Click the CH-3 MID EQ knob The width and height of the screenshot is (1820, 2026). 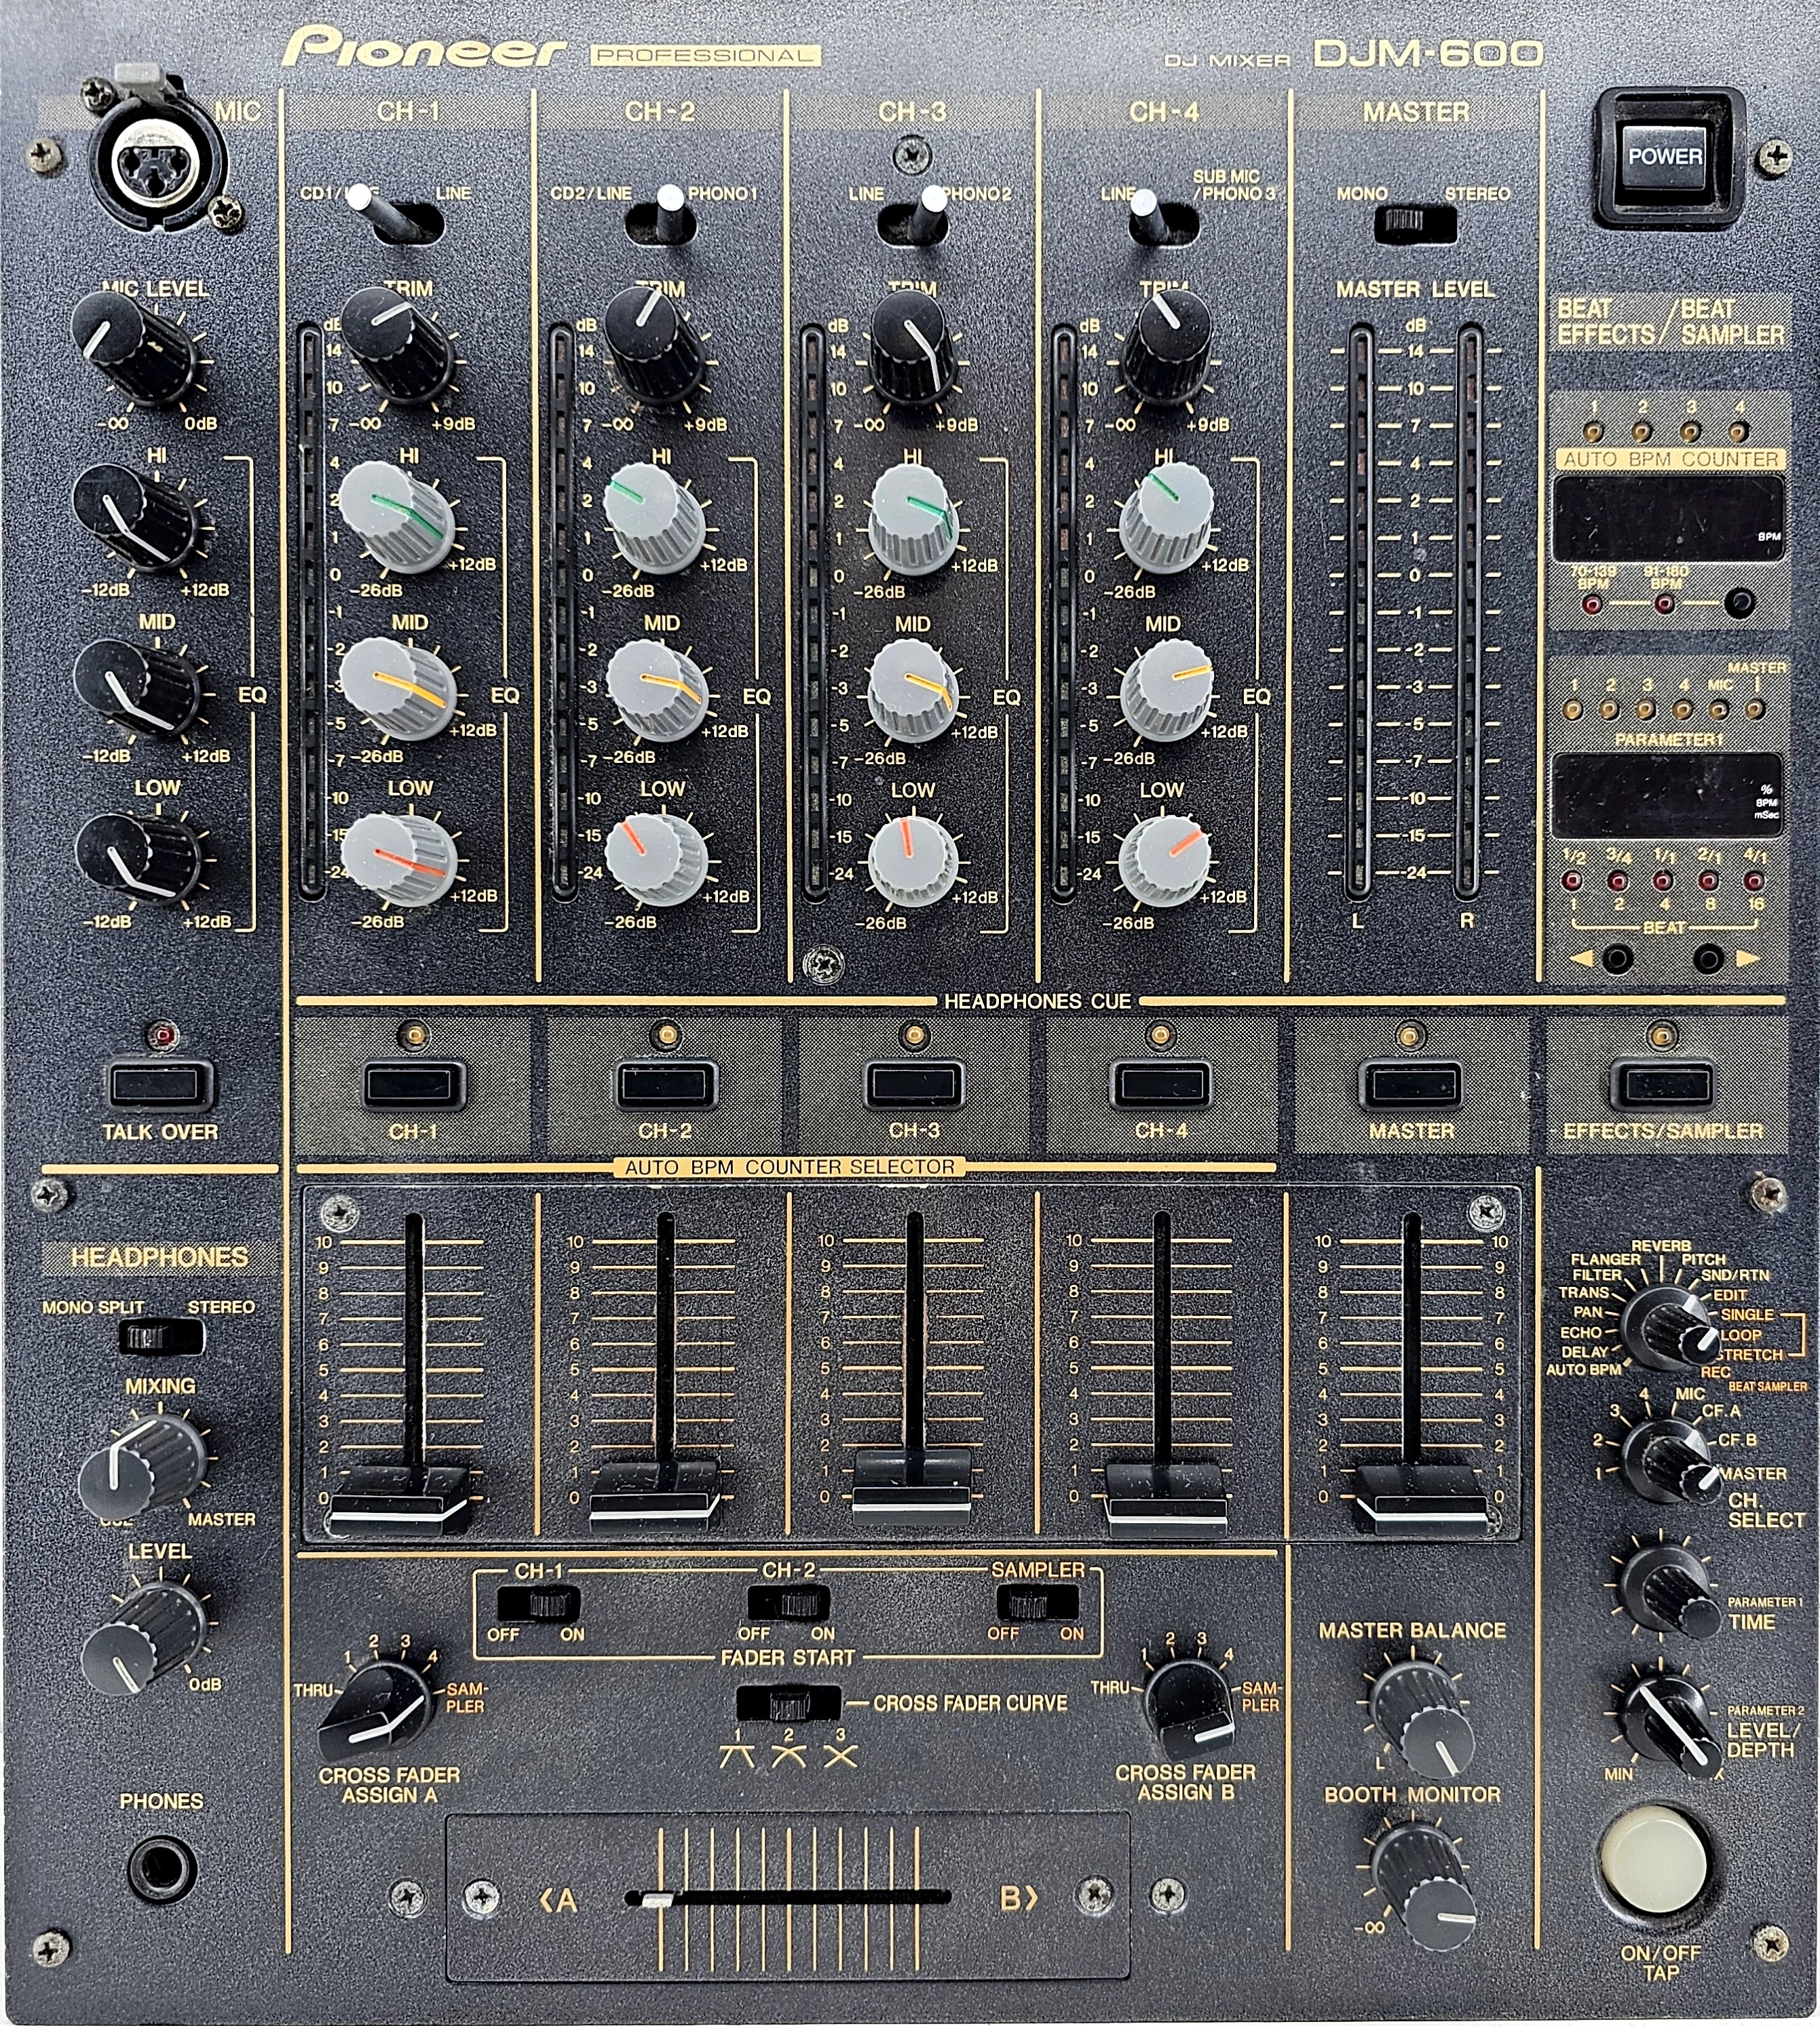click(913, 690)
